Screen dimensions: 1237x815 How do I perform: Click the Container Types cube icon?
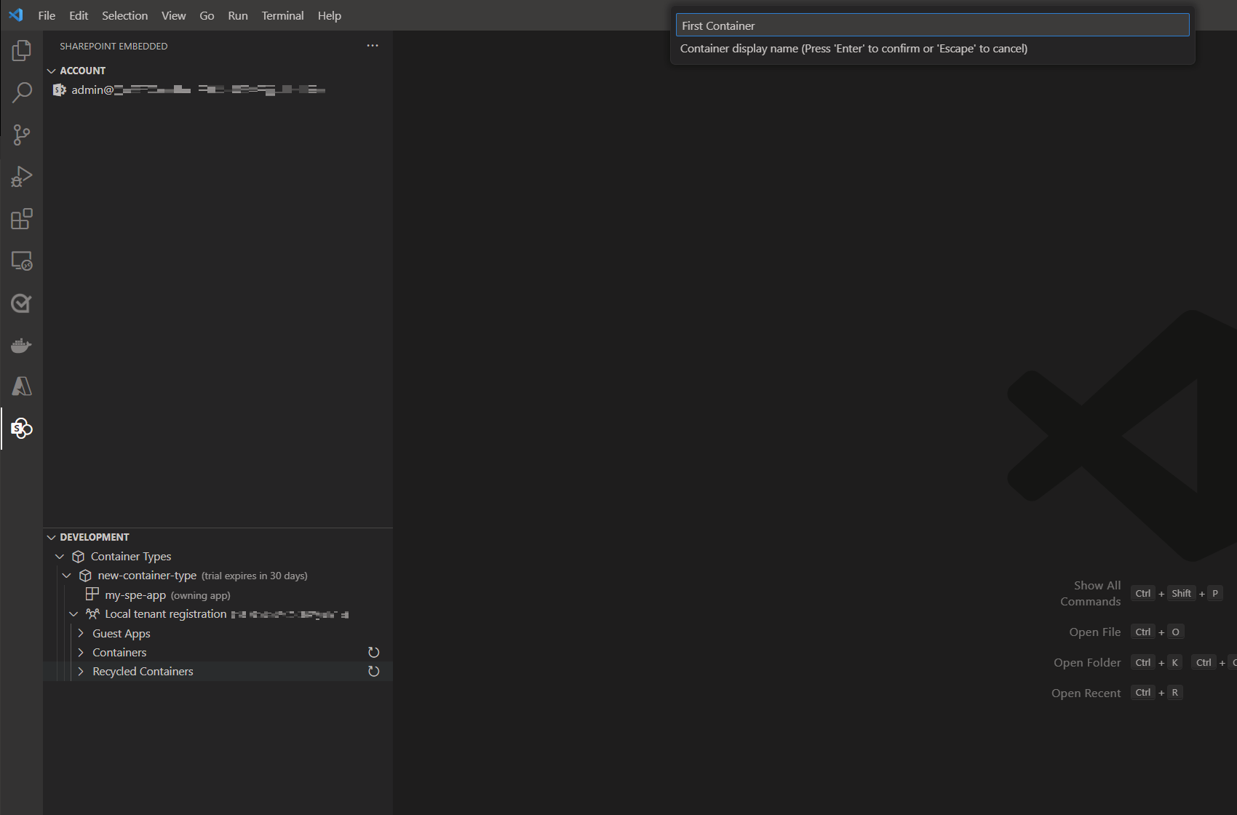79,557
